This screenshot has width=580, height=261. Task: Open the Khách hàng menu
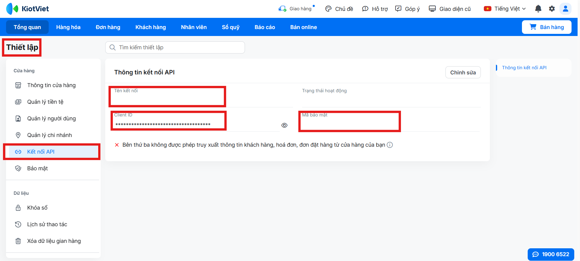(151, 27)
